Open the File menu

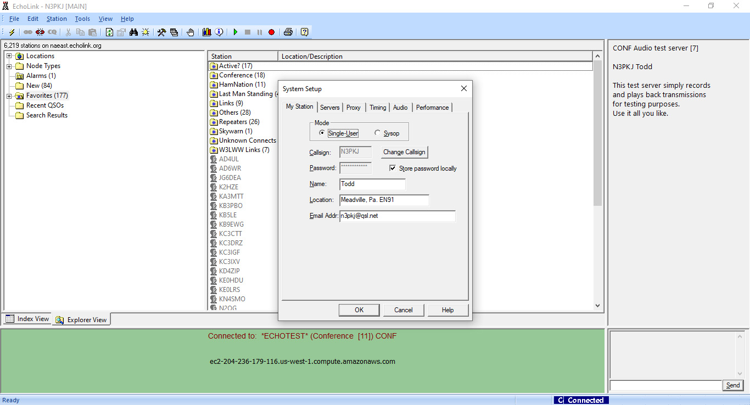click(x=14, y=19)
